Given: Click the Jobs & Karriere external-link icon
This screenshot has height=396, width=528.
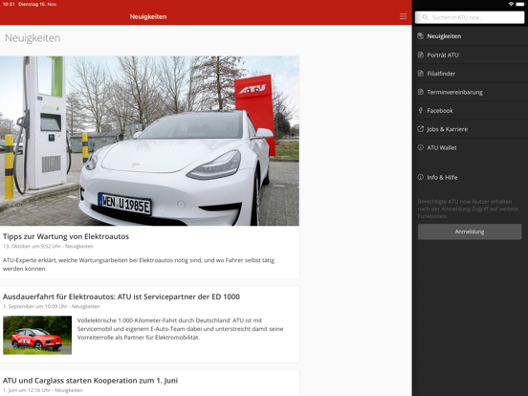Looking at the screenshot, I should tap(420, 128).
